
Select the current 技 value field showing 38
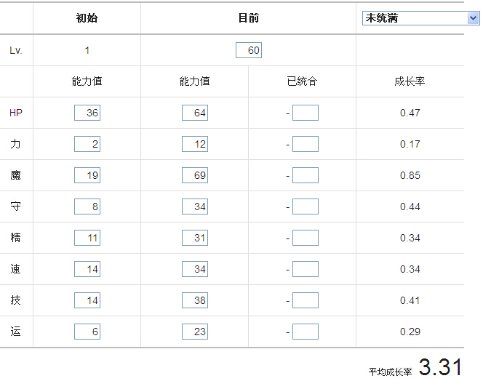(195, 300)
